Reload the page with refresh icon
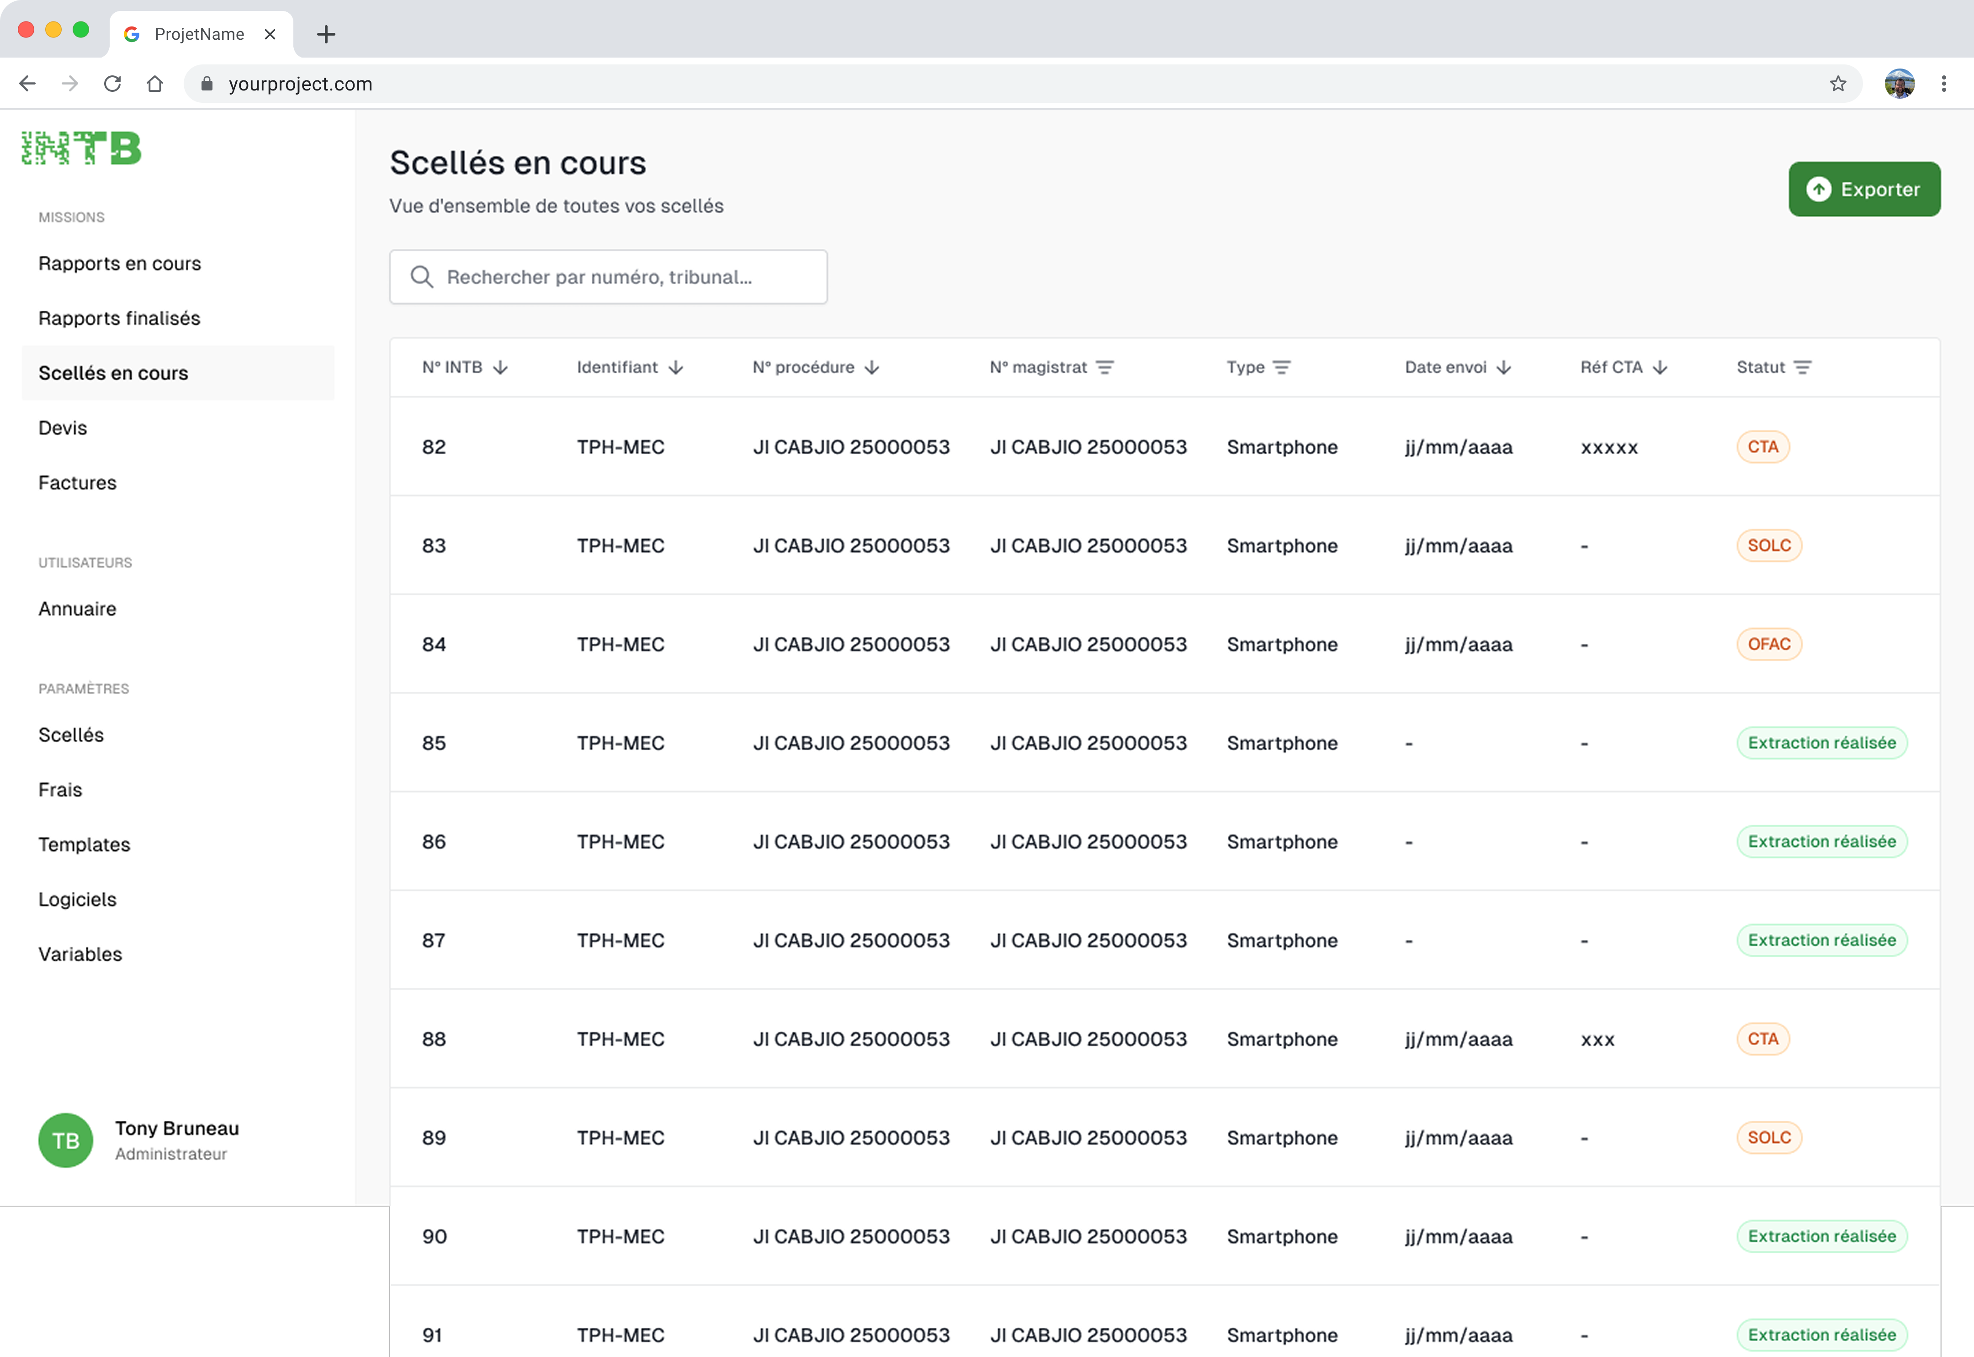Viewport: 1974px width, 1357px height. pyautogui.click(x=112, y=83)
